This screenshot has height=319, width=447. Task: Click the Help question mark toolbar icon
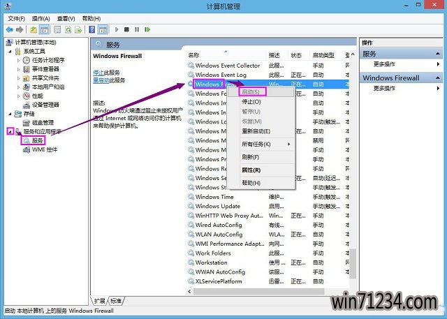[91, 29]
